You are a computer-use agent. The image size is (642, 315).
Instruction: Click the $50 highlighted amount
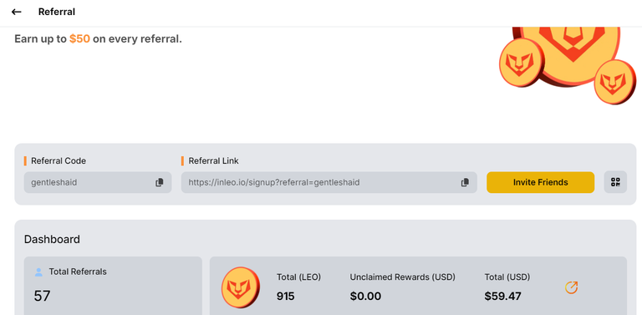click(x=79, y=39)
